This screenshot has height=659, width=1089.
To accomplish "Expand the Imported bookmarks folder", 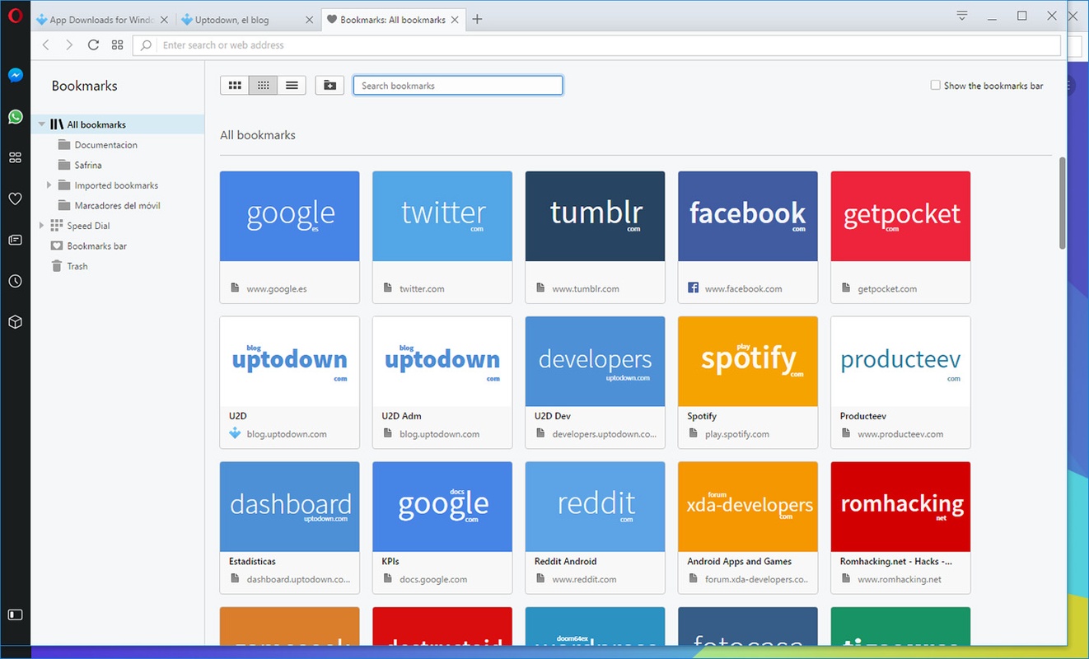I will (x=49, y=185).
